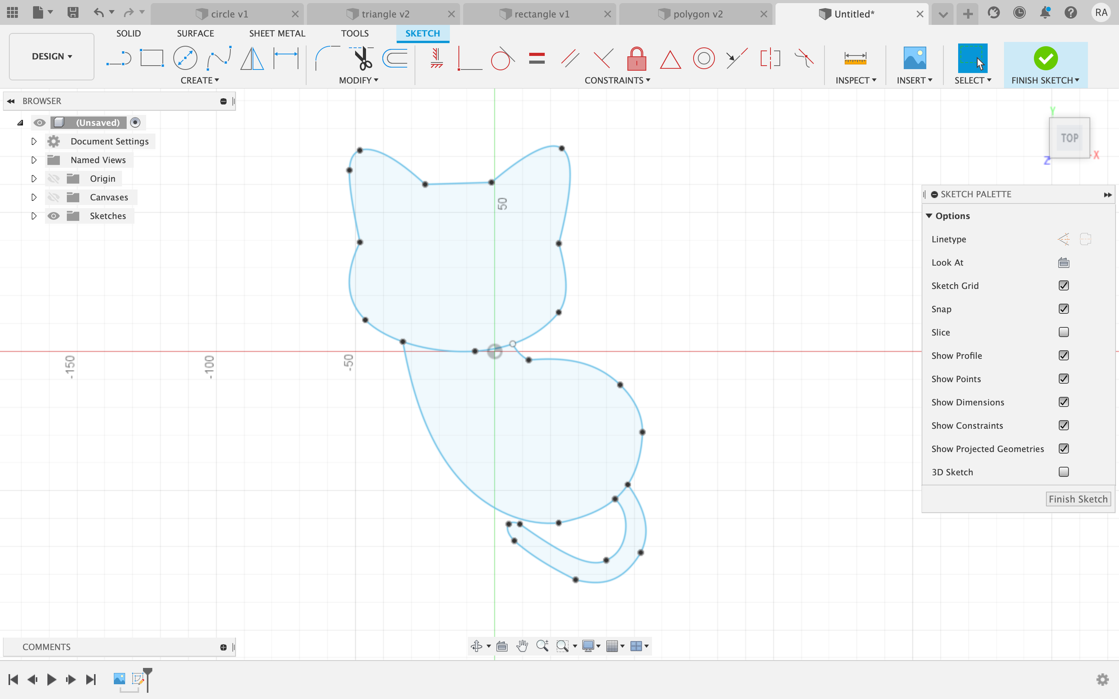Image resolution: width=1119 pixels, height=699 pixels.
Task: Select the Fit Point Spline tool
Action: click(219, 59)
